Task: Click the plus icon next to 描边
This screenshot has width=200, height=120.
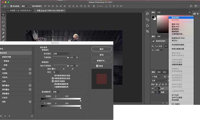Action: tap(30, 69)
